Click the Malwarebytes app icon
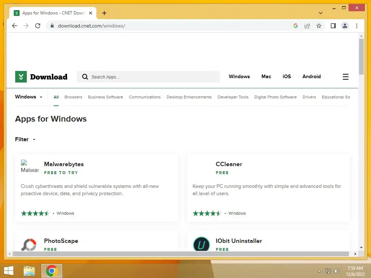This screenshot has width=371, height=278. 30,167
